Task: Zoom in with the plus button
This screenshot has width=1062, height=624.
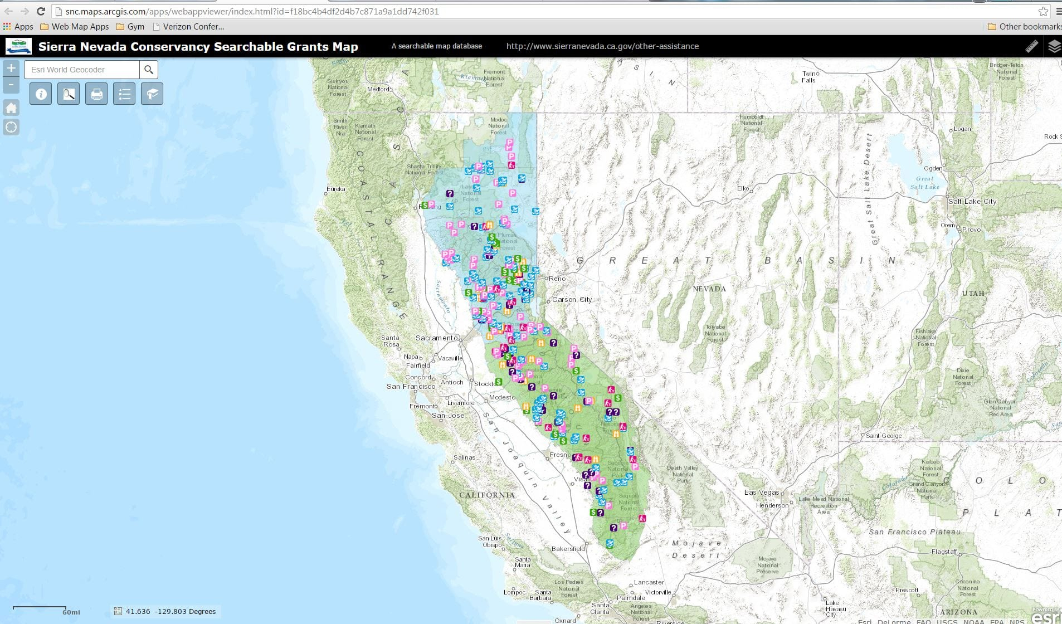Action: point(11,69)
